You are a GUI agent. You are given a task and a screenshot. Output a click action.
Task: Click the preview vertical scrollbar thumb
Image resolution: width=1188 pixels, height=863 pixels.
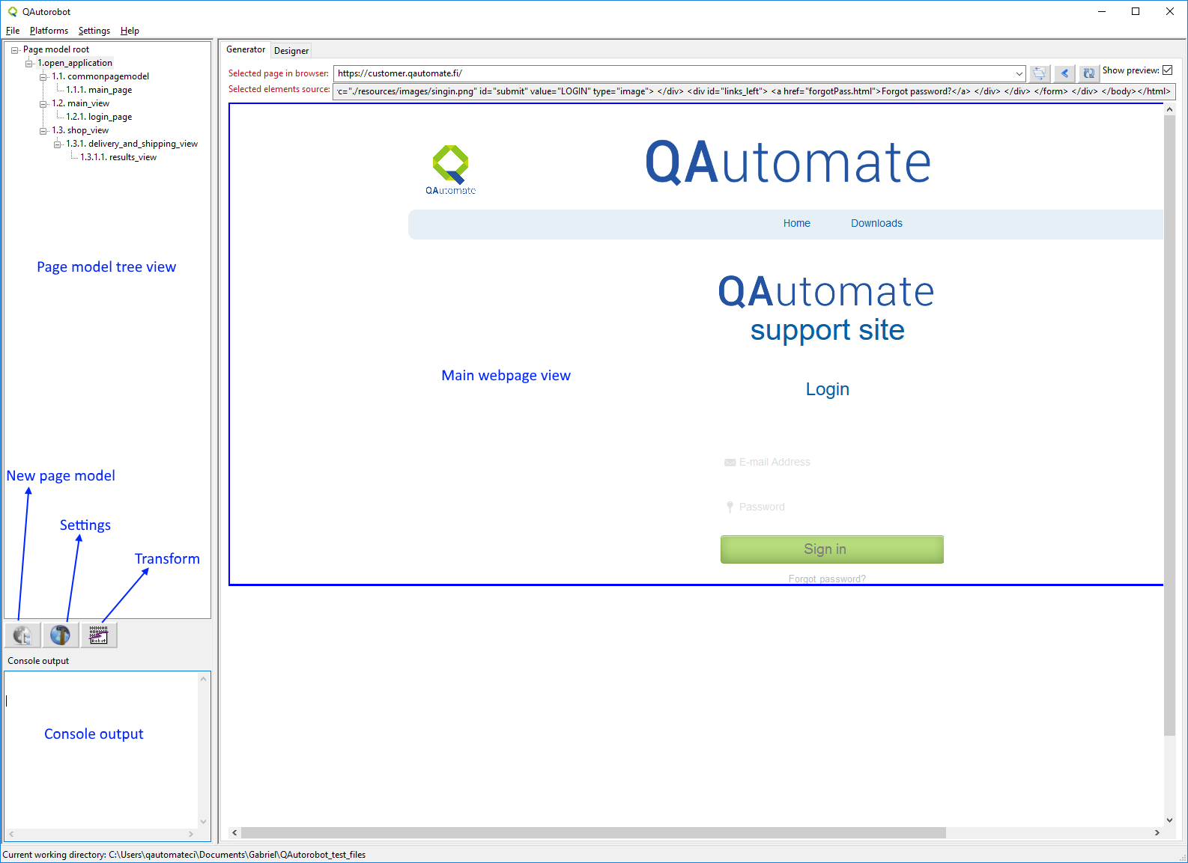[1169, 425]
